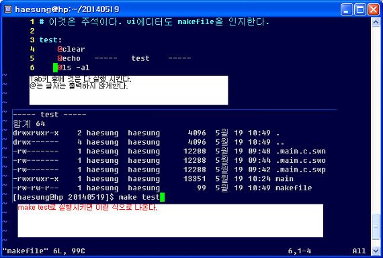Click the title bar text 'haesung@hp:~/20140519'
This screenshot has width=383, height=258.
click(x=67, y=9)
